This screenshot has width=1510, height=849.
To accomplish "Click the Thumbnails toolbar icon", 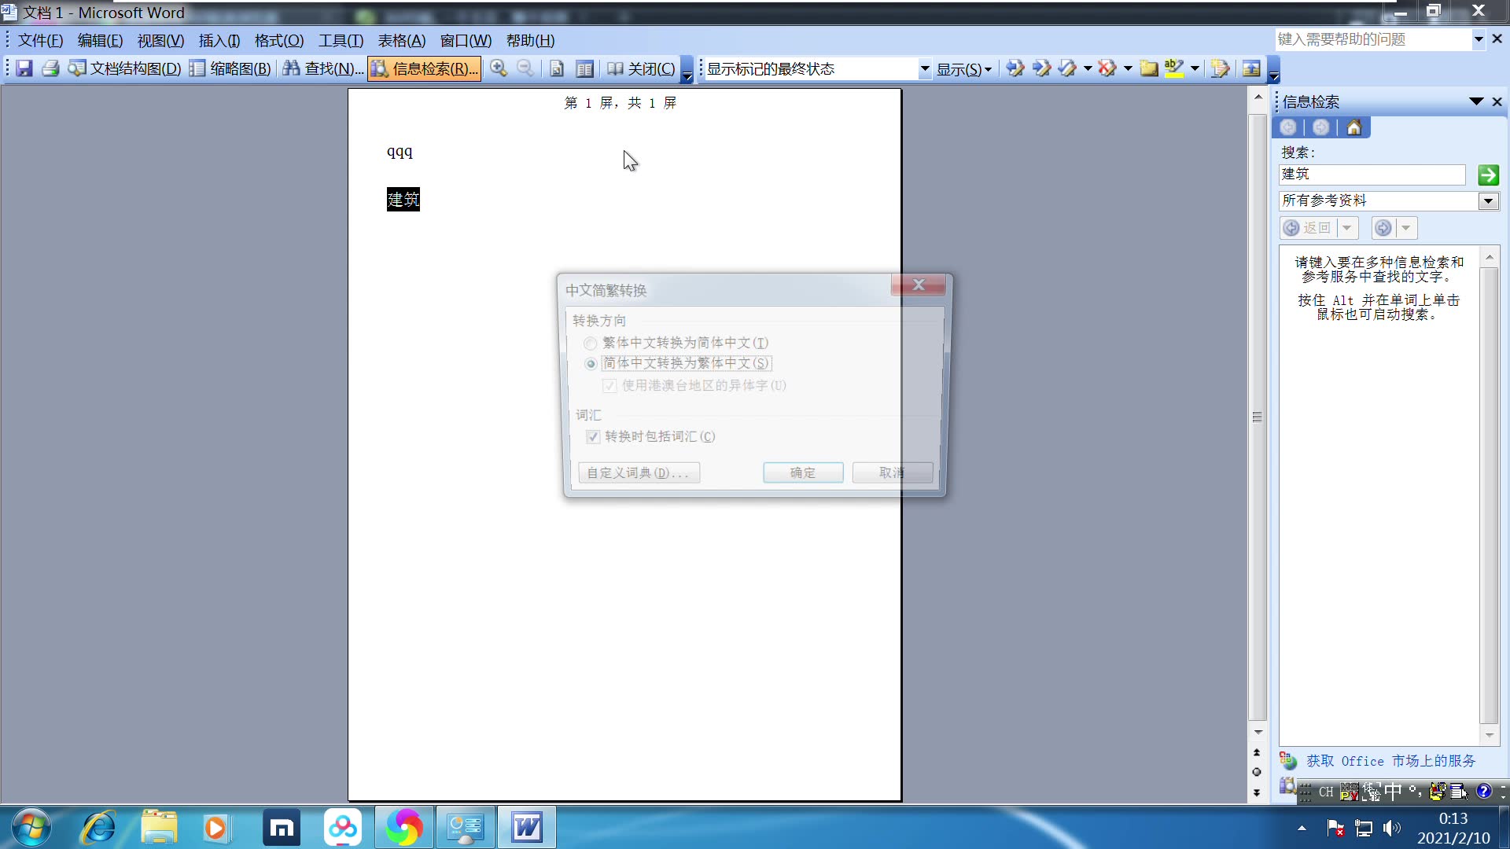I will (198, 68).
